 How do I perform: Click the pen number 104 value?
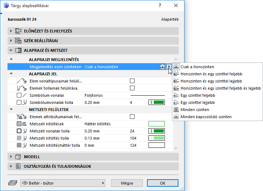pos(133,138)
